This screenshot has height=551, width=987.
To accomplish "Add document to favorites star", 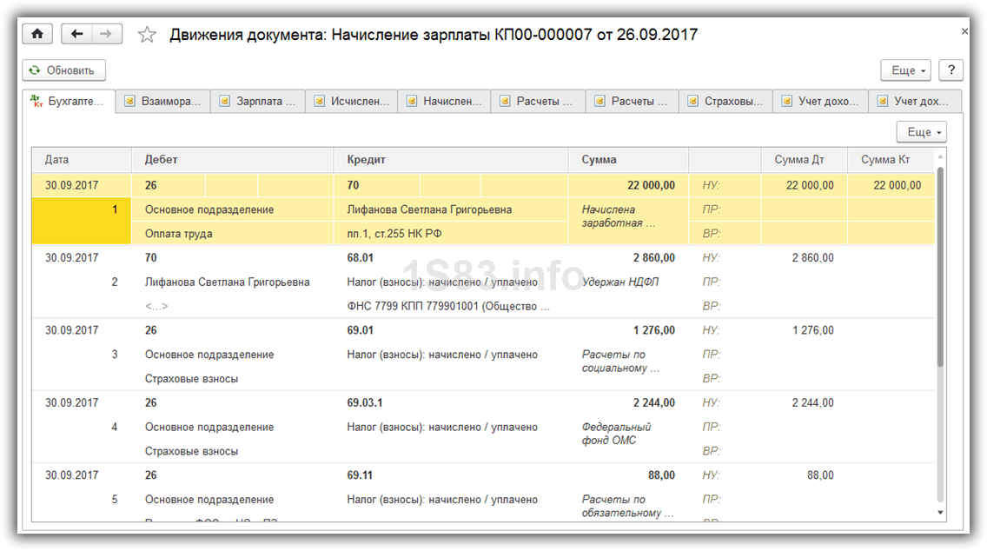I will coord(147,35).
